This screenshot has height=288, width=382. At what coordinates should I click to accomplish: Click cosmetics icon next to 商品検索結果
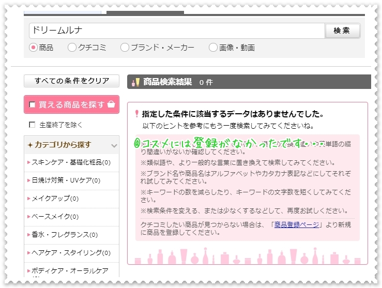(135, 82)
